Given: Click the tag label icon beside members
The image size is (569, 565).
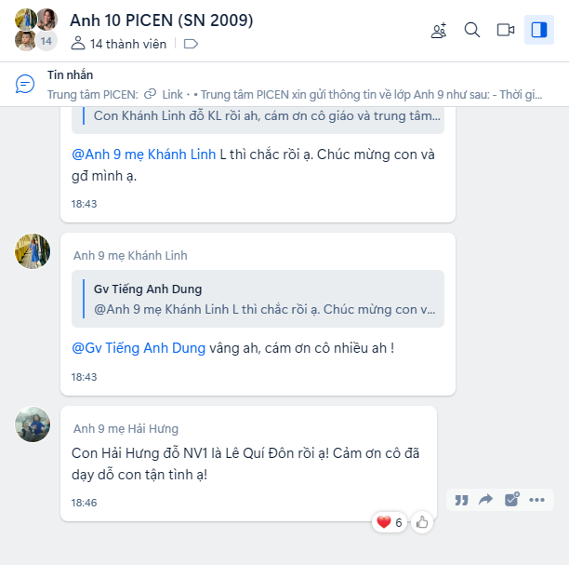Looking at the screenshot, I should [191, 44].
